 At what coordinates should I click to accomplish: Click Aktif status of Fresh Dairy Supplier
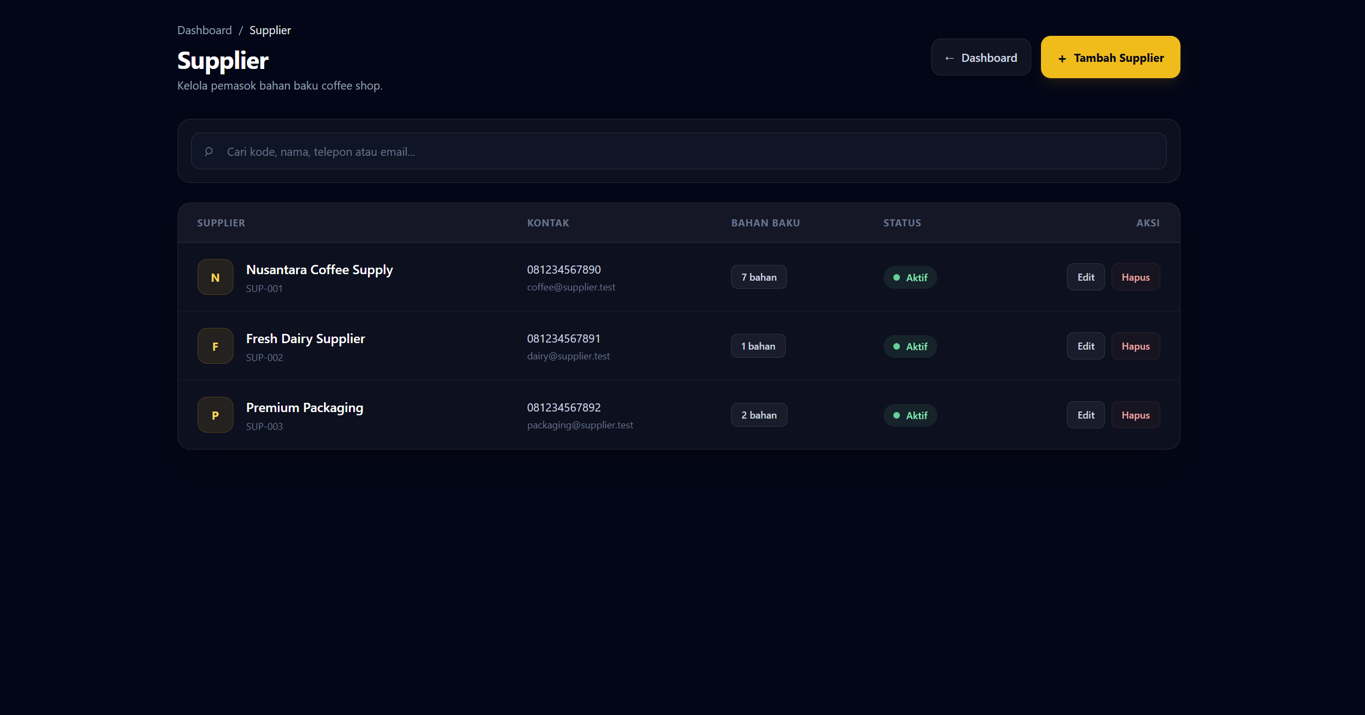pyautogui.click(x=910, y=346)
